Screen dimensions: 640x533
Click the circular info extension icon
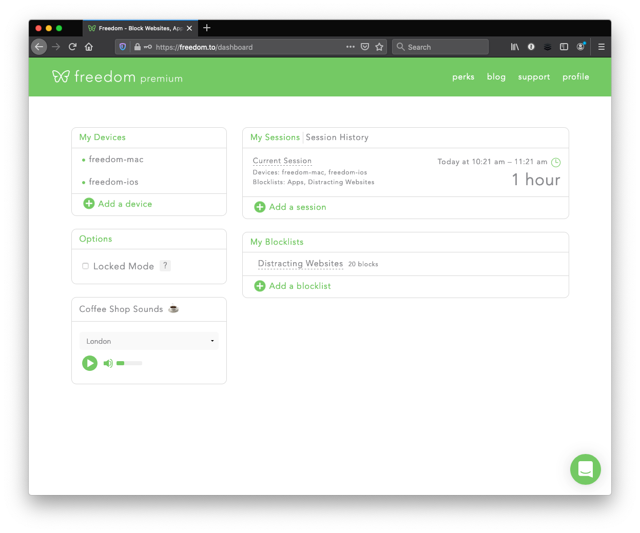[531, 47]
